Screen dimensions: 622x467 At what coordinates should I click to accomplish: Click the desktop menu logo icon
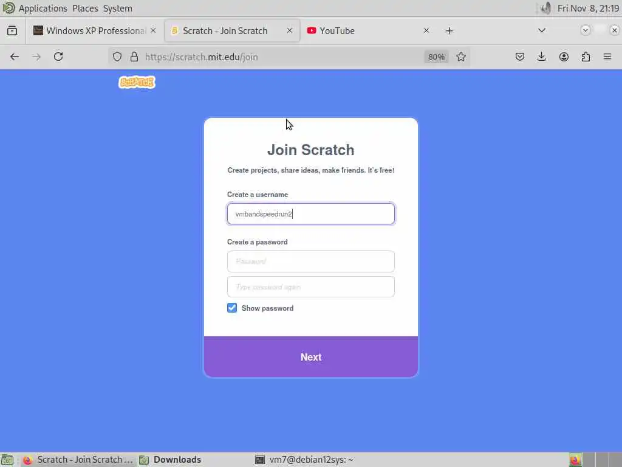[9, 8]
